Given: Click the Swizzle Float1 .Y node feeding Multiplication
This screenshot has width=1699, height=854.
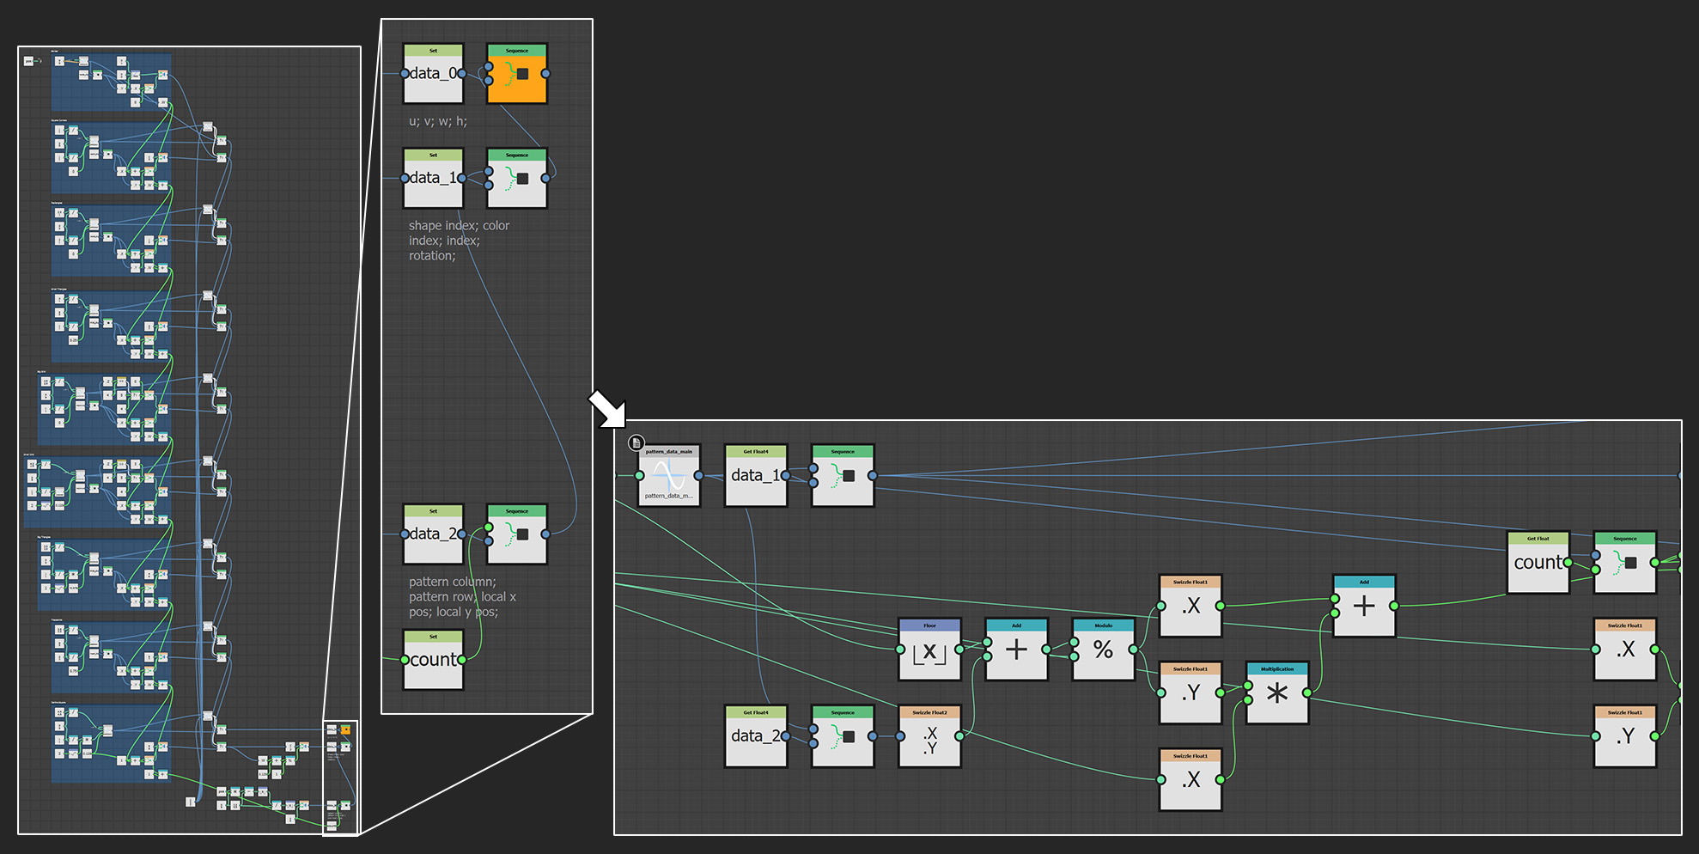Looking at the screenshot, I should pyautogui.click(x=1191, y=693).
